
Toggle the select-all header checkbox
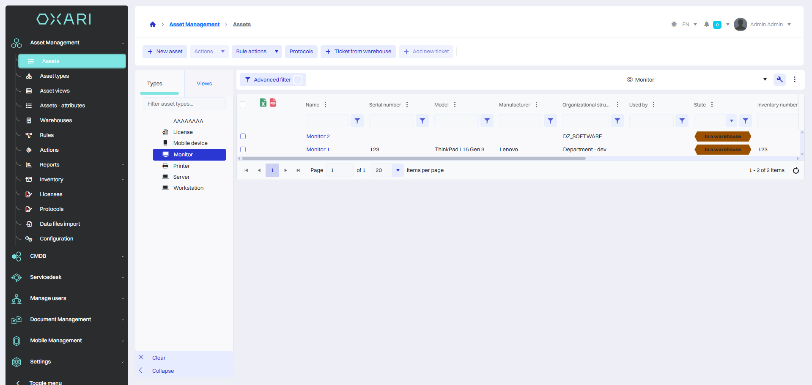243,105
